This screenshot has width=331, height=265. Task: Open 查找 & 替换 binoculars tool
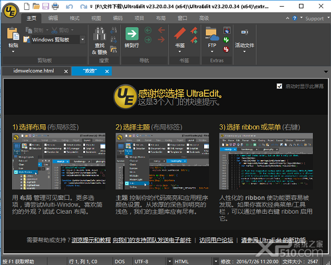coord(99,41)
